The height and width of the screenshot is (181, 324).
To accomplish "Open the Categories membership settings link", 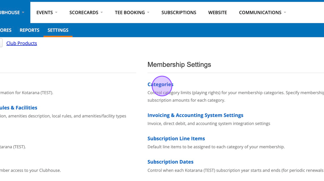I will pyautogui.click(x=160, y=84).
